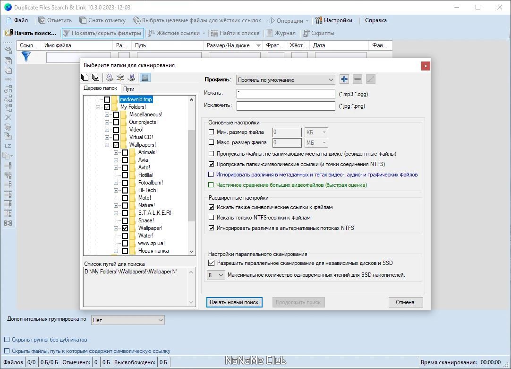This screenshot has height=369, width=511.
Task: Click Показать/скрыть фильтры toolbar button
Action: click(x=102, y=33)
